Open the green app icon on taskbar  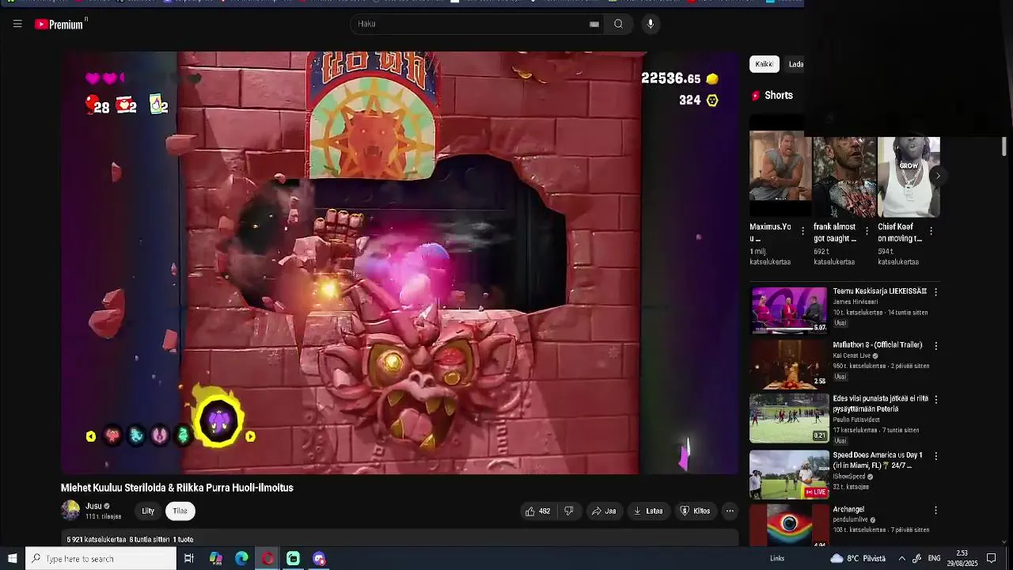tap(293, 558)
